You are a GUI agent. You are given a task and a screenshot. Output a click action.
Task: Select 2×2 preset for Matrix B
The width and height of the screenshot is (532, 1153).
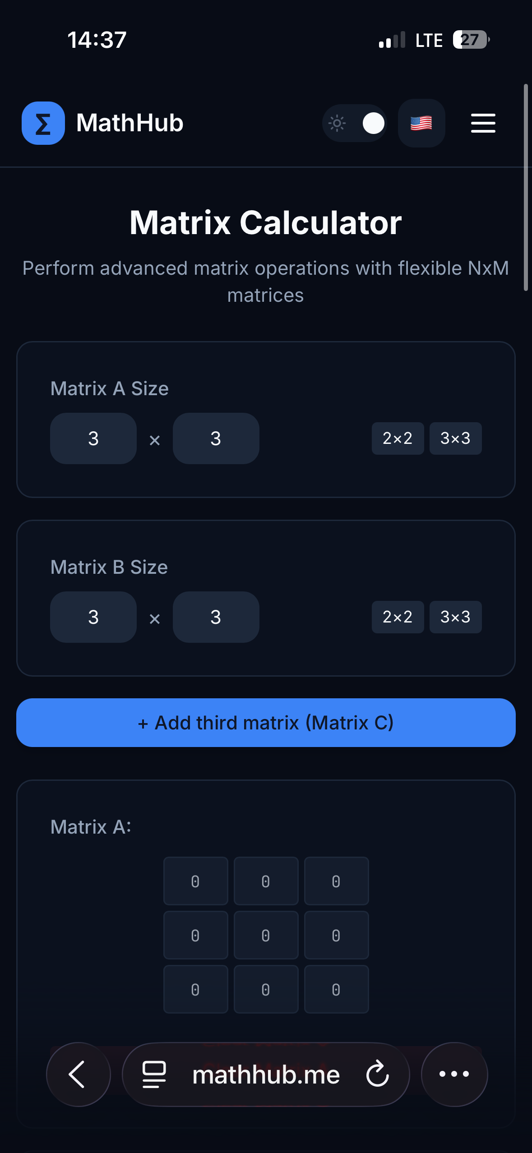(x=398, y=617)
